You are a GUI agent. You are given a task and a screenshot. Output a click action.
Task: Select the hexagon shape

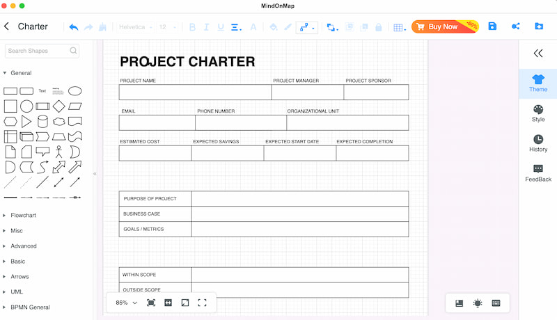10,122
